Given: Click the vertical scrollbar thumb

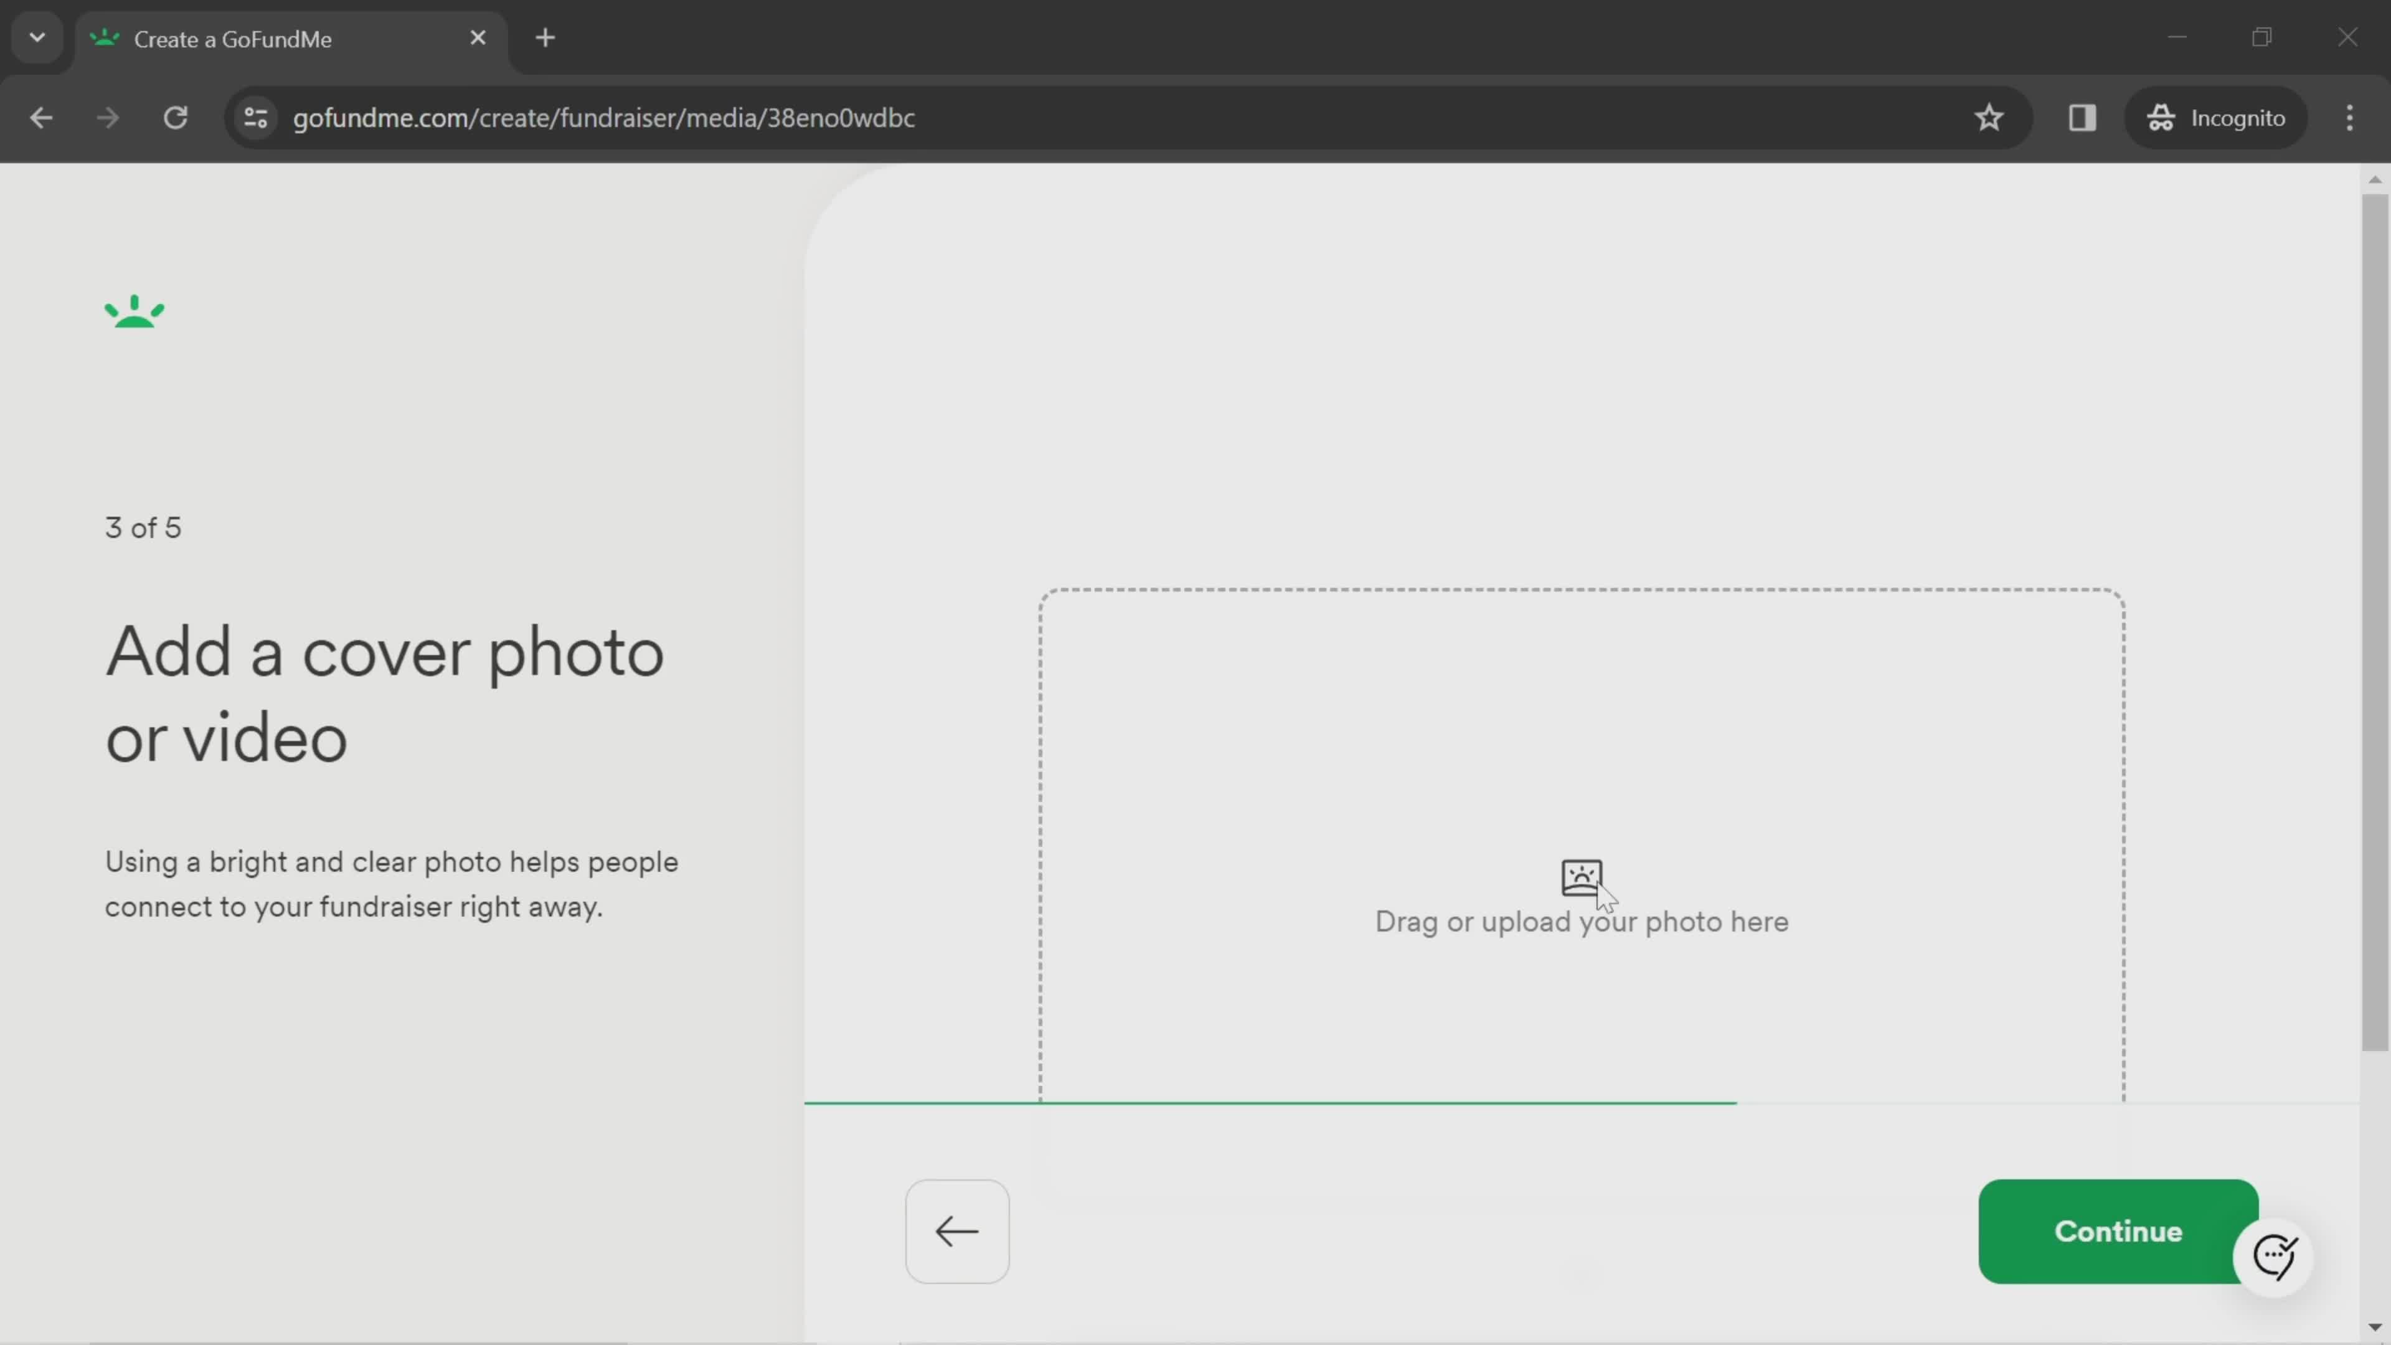Looking at the screenshot, I should (2374, 622).
